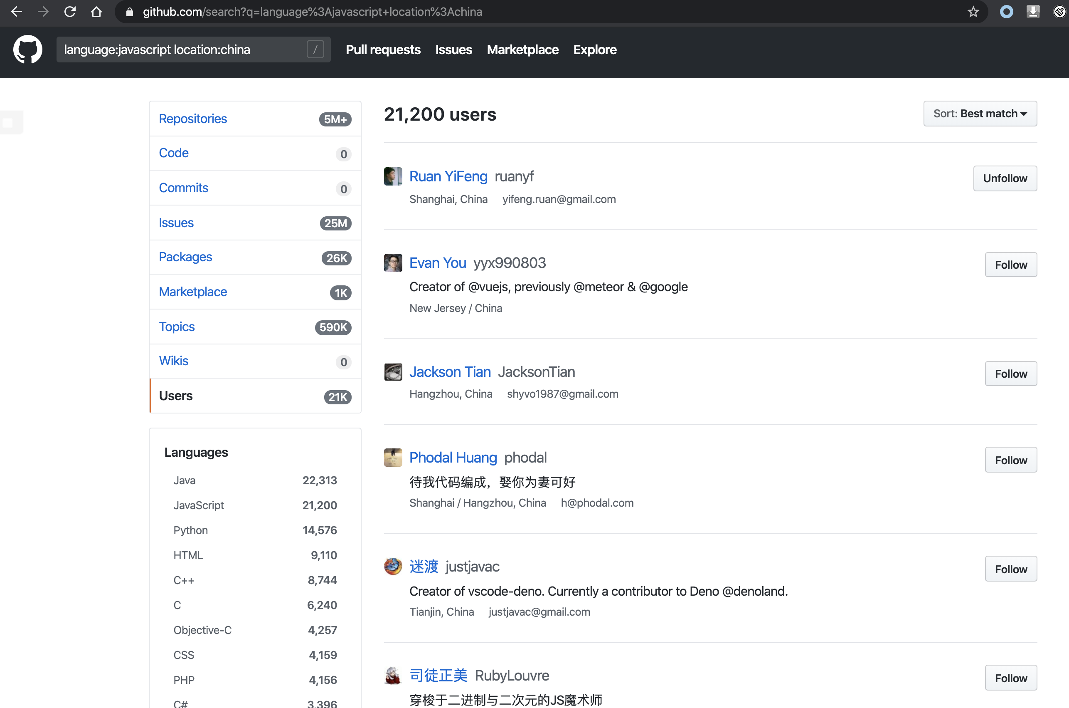This screenshot has width=1069, height=708.
Task: Open the Sort: Best match dropdown
Action: tap(980, 113)
